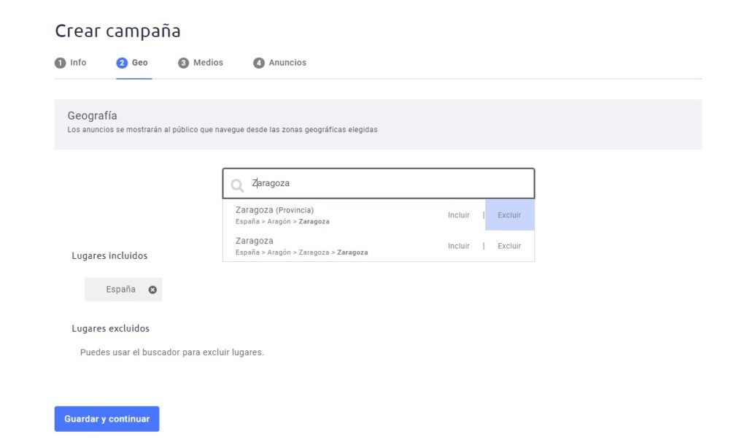Incluir the Zaragoza city result
The height and width of the screenshot is (445, 747).
coord(459,246)
